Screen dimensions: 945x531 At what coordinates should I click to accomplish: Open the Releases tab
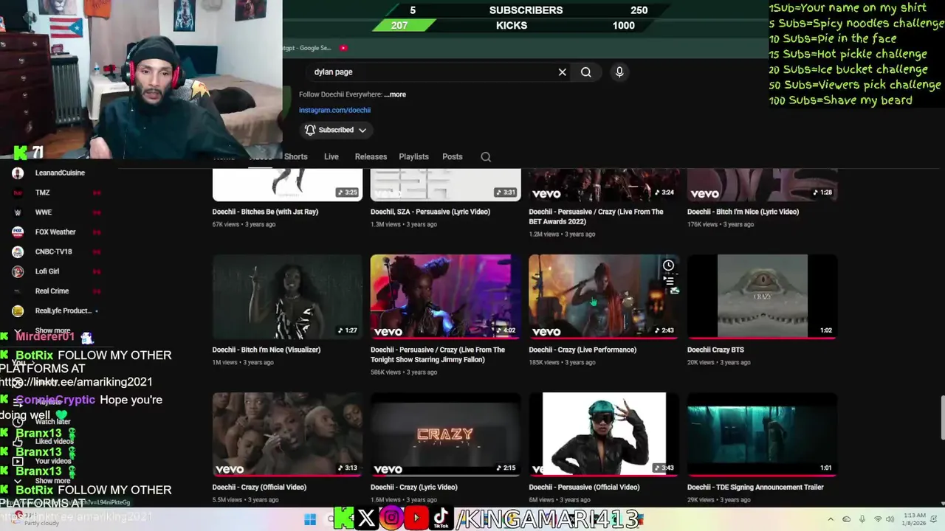[371, 157]
